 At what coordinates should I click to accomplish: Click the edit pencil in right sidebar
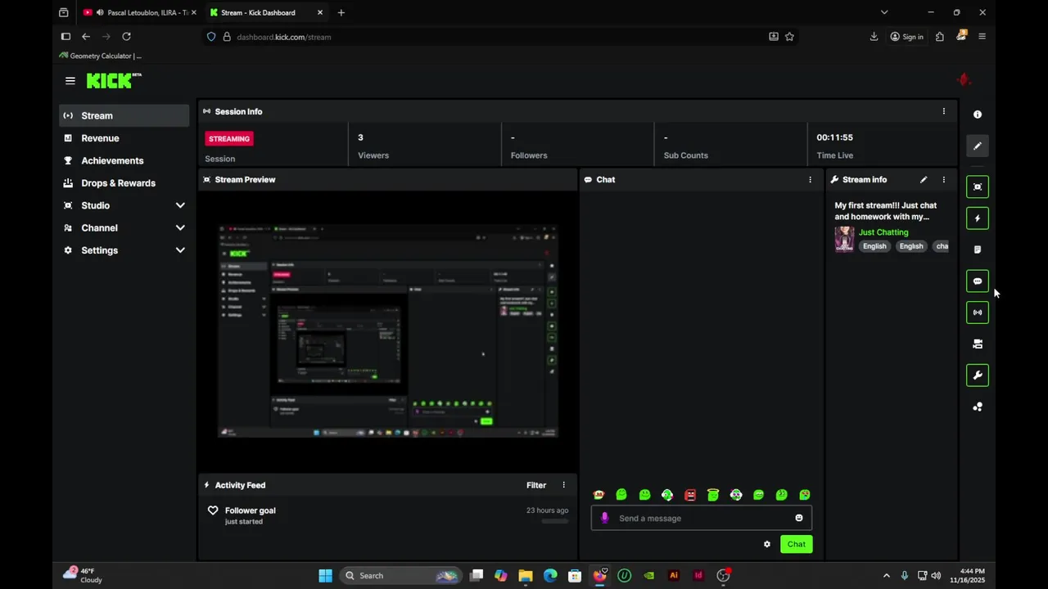coord(977,146)
